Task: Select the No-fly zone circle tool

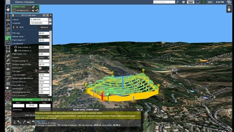Action: pyautogui.click(x=8, y=98)
